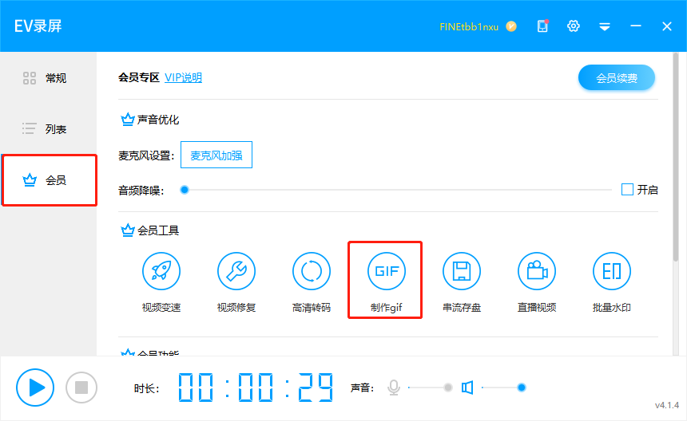Click the vertical scrollbar
687x421 pixels.
tap(676, 157)
